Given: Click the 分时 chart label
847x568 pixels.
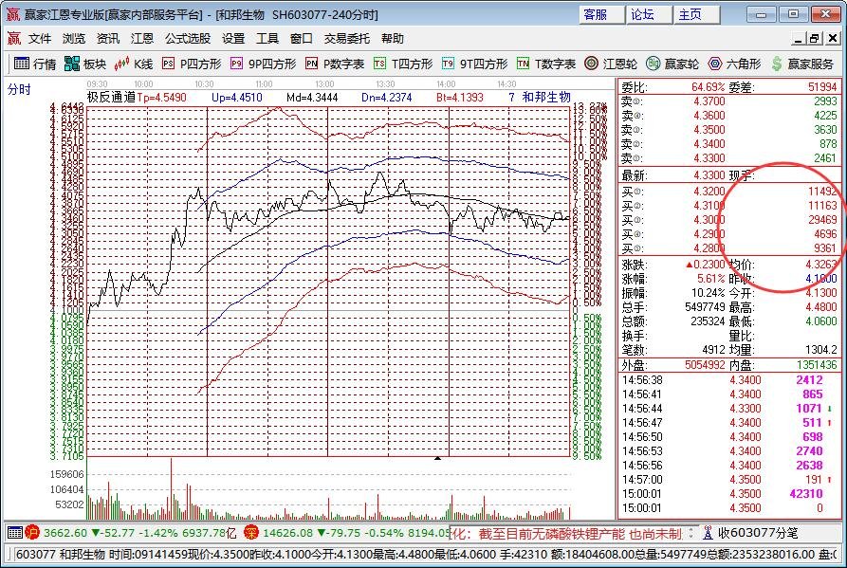Looking at the screenshot, I should tap(19, 89).
